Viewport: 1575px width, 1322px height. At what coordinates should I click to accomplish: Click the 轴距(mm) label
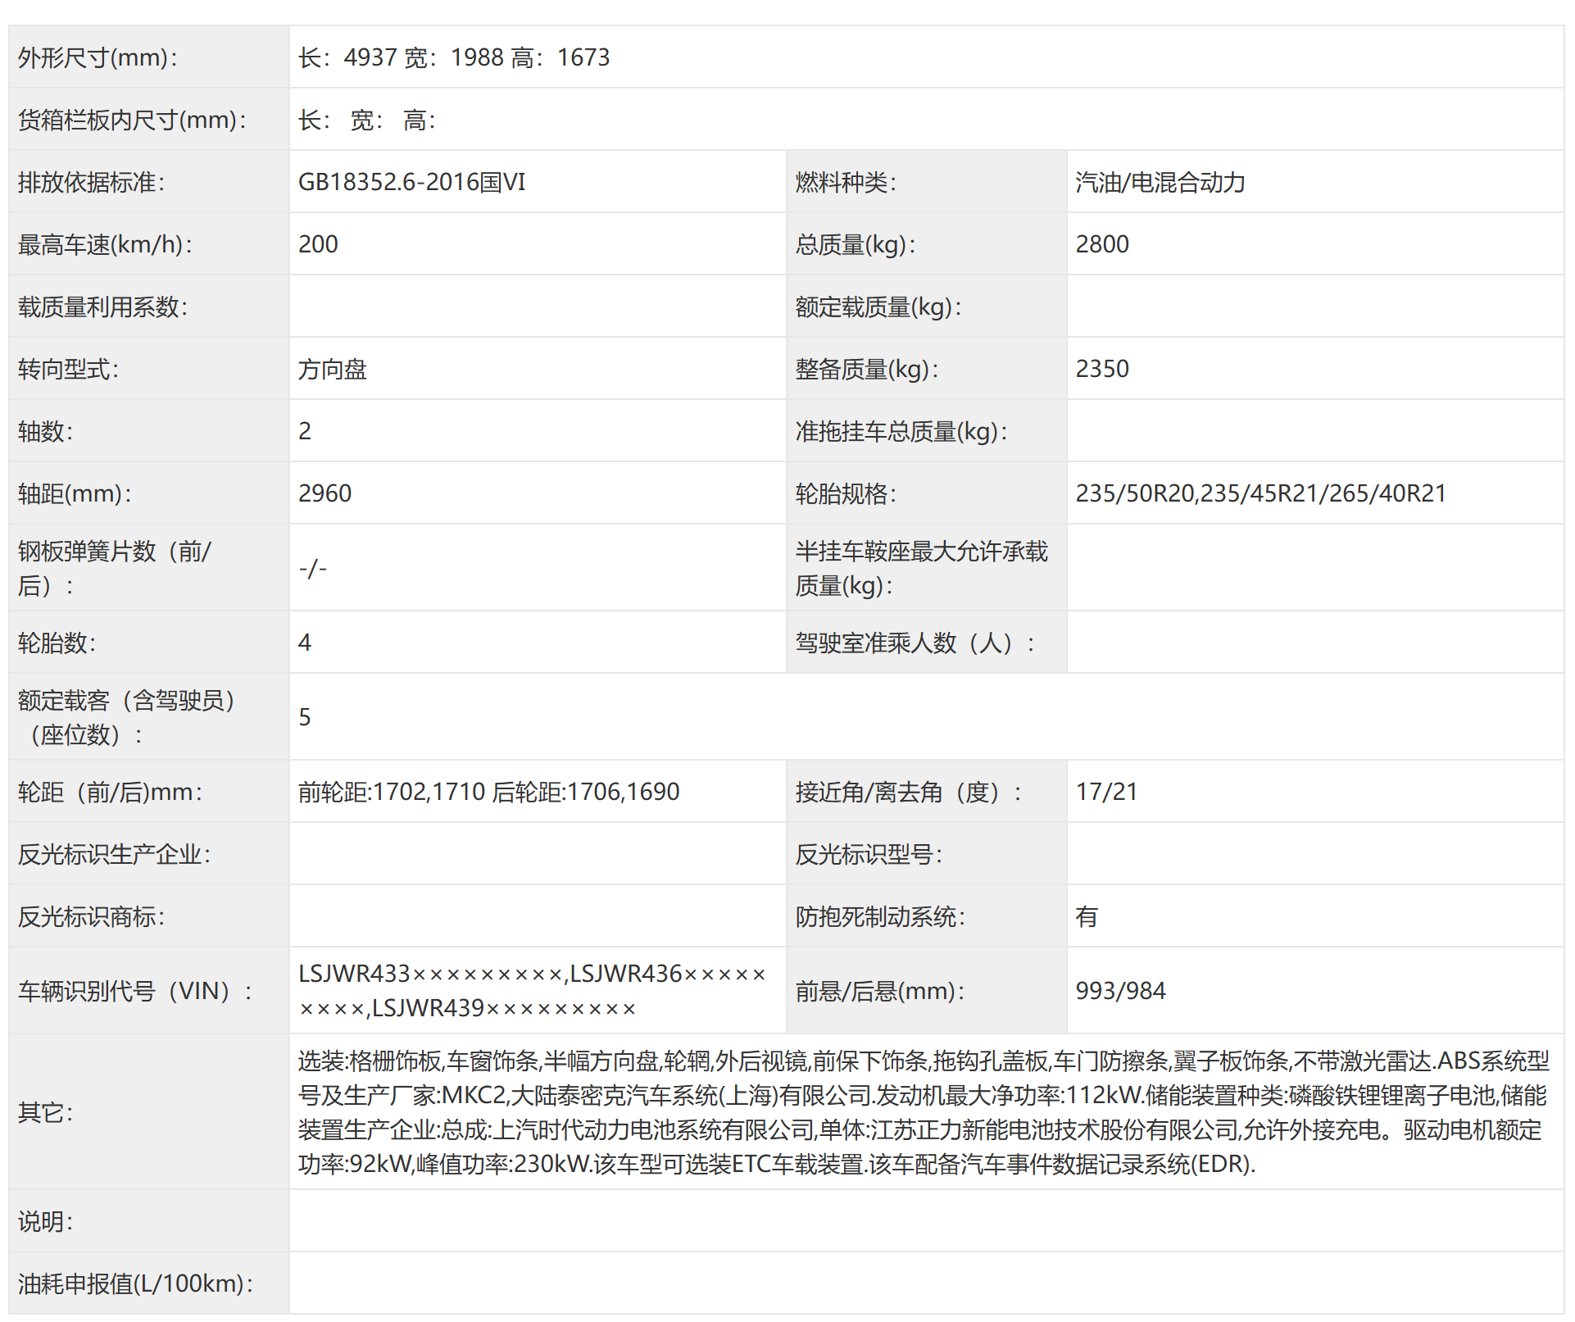click(x=75, y=493)
